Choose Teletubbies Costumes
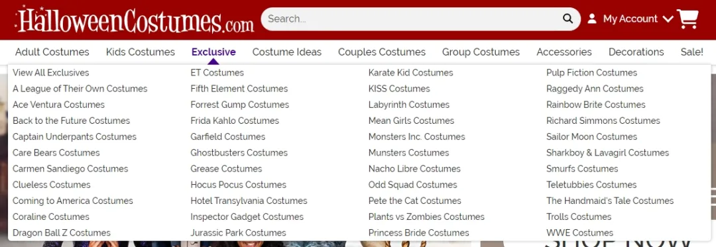 (x=591, y=185)
